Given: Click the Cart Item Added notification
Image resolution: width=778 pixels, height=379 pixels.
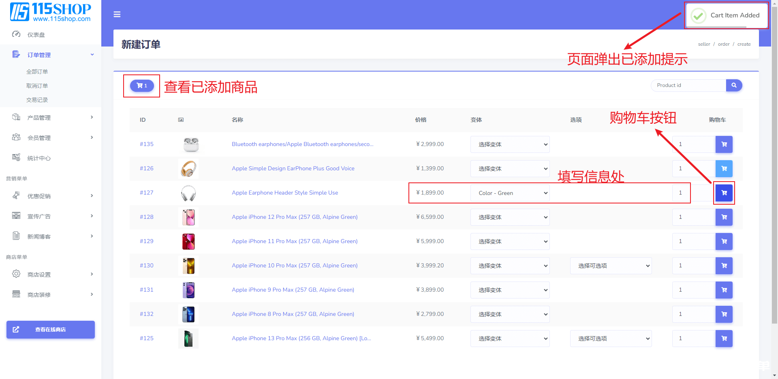Looking at the screenshot, I should [726, 15].
